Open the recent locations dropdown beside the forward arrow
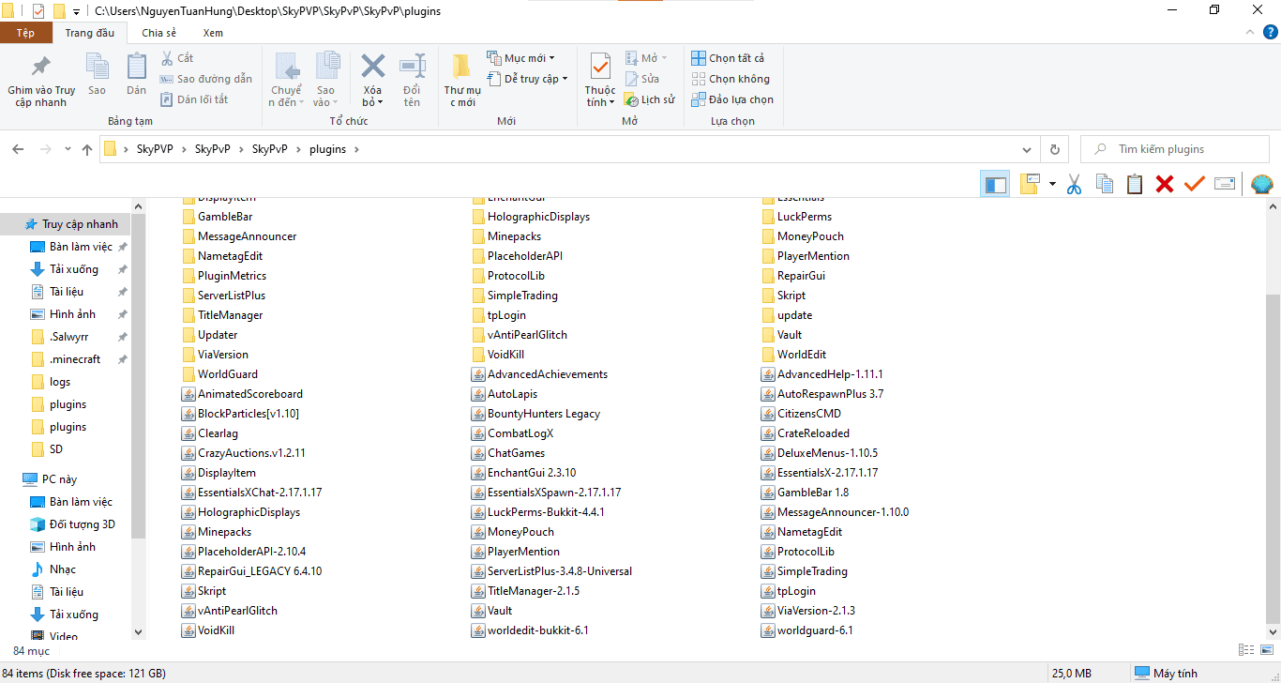Image resolution: width=1281 pixels, height=683 pixels. [68, 149]
